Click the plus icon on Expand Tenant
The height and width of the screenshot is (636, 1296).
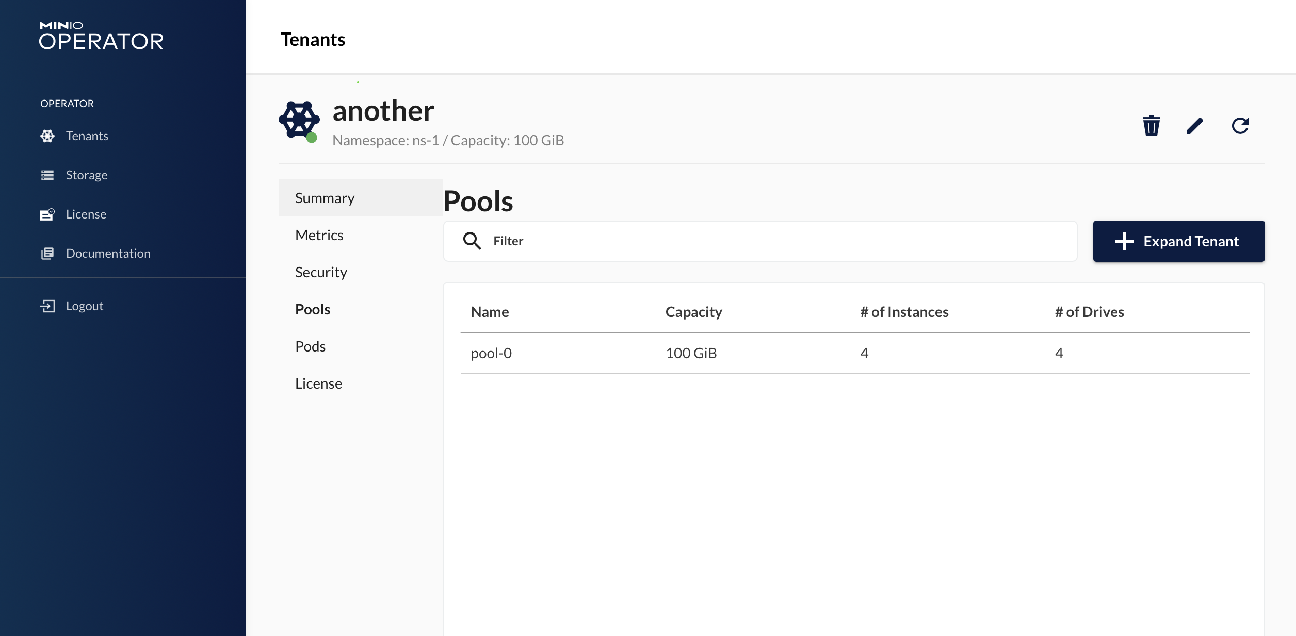[1125, 241]
